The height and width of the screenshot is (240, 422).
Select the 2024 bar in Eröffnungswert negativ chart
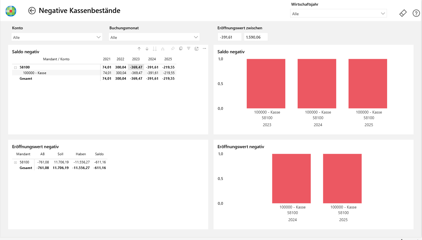point(291,179)
